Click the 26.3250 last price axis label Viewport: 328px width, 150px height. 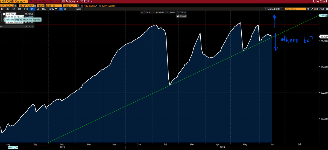(x=323, y=36)
